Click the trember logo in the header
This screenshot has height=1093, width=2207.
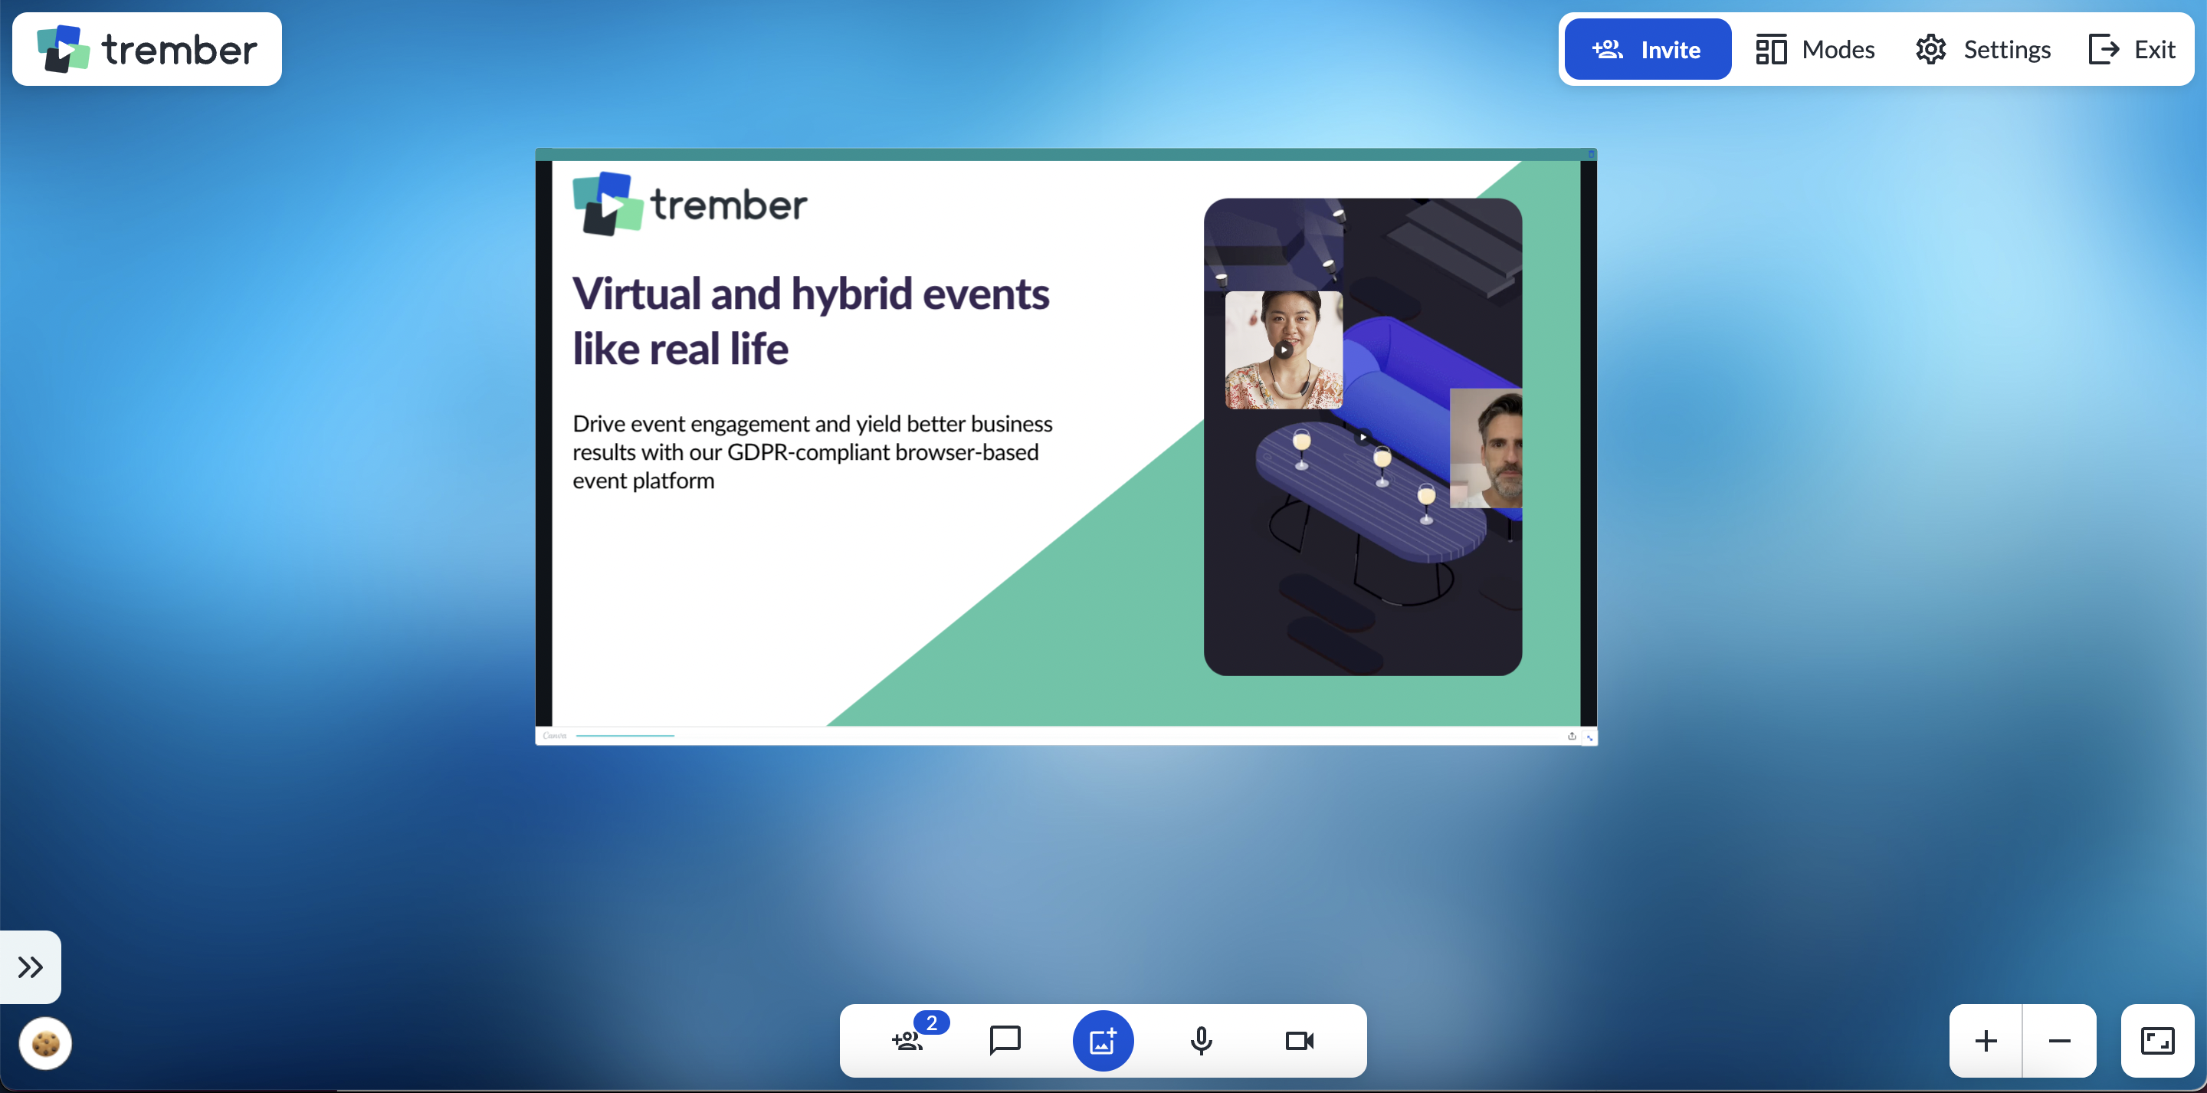146,50
